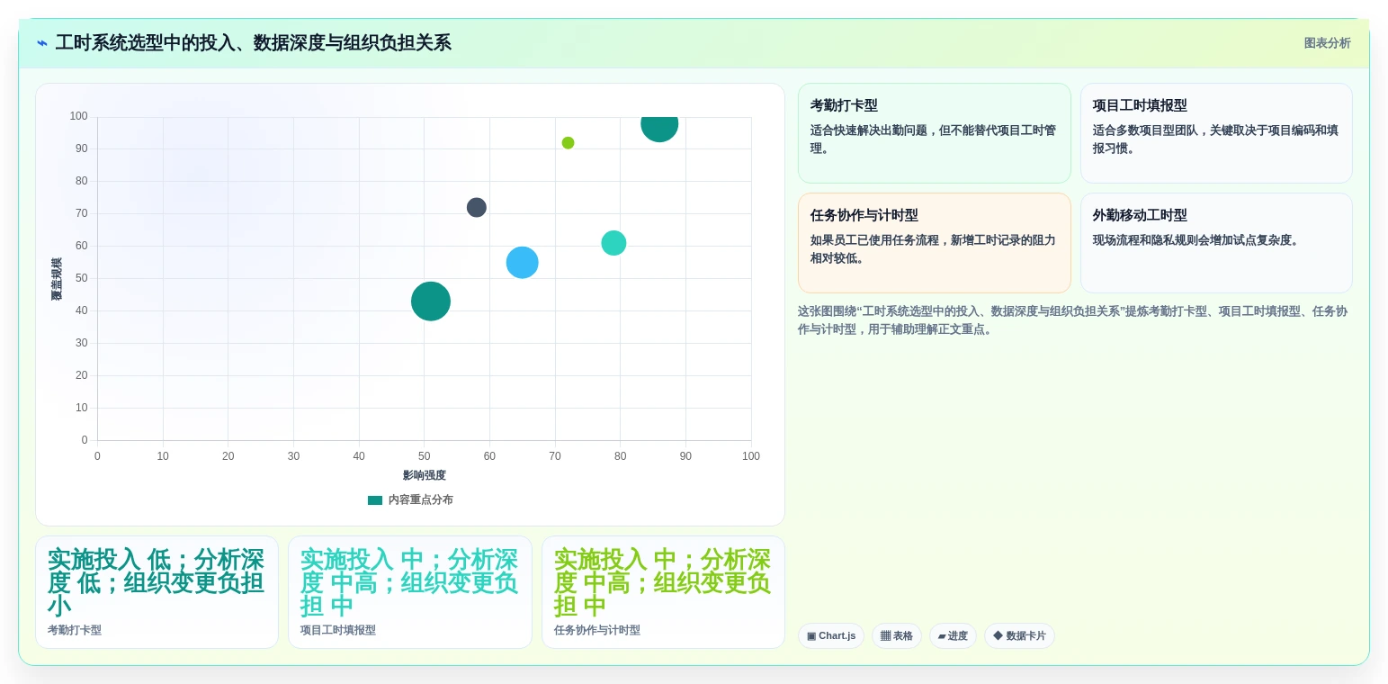Select the dark slate bubble in chart
The height and width of the screenshot is (684, 1388).
point(477,208)
